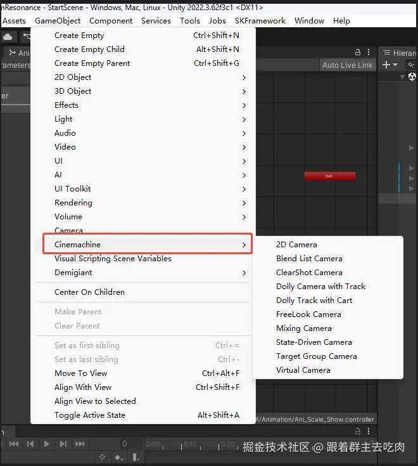Viewport: 418px width, 466px height.
Task: Go to previous keyframe
Action: (x=30, y=444)
